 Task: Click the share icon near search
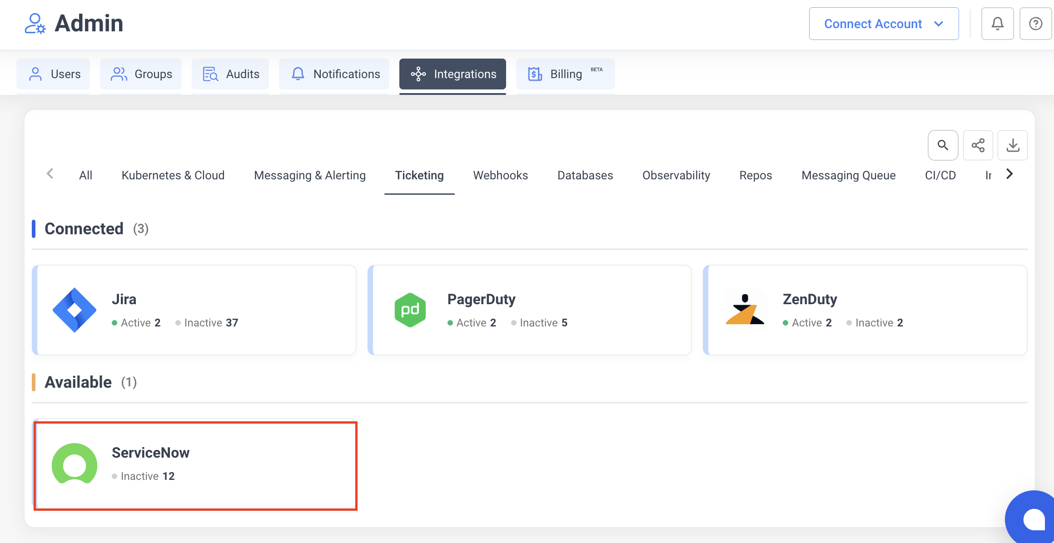[978, 145]
